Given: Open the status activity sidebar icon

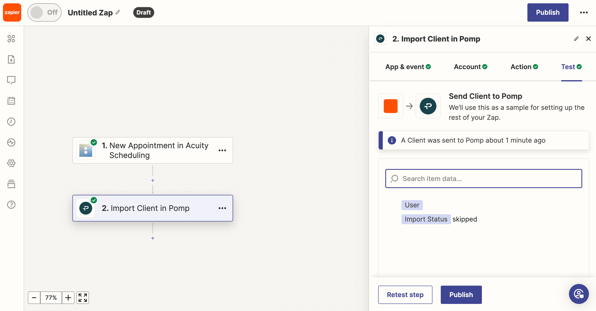Looking at the screenshot, I should [11, 142].
